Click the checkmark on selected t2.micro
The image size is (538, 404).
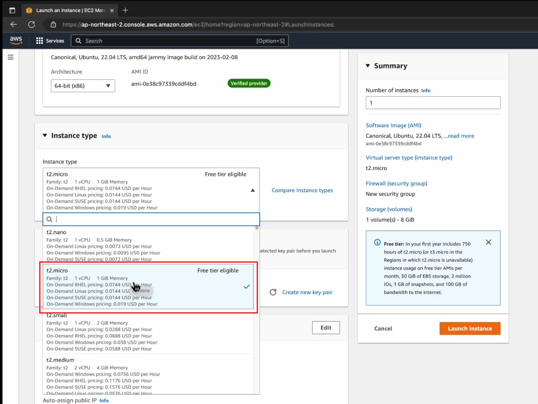click(x=247, y=287)
